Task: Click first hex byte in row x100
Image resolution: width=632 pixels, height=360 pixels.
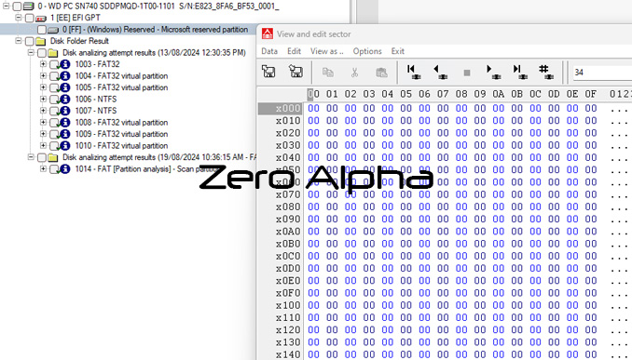Action: 313,305
